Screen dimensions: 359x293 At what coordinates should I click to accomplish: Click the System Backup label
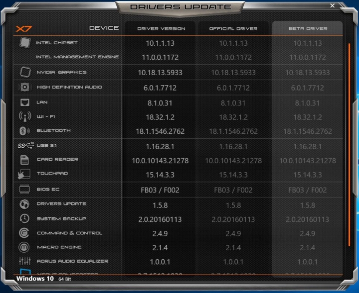61,218
